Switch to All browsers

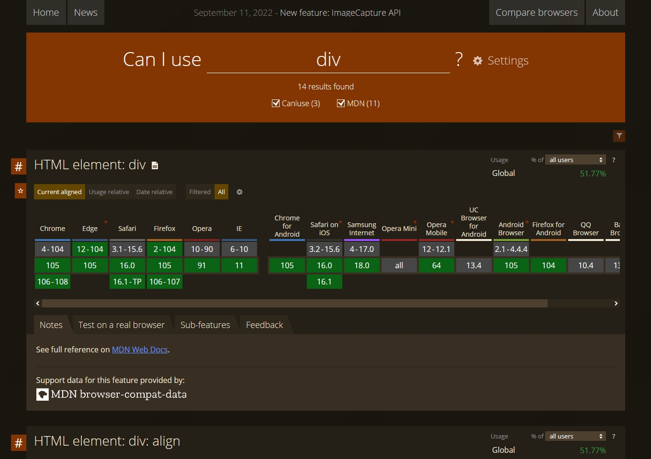pos(221,192)
